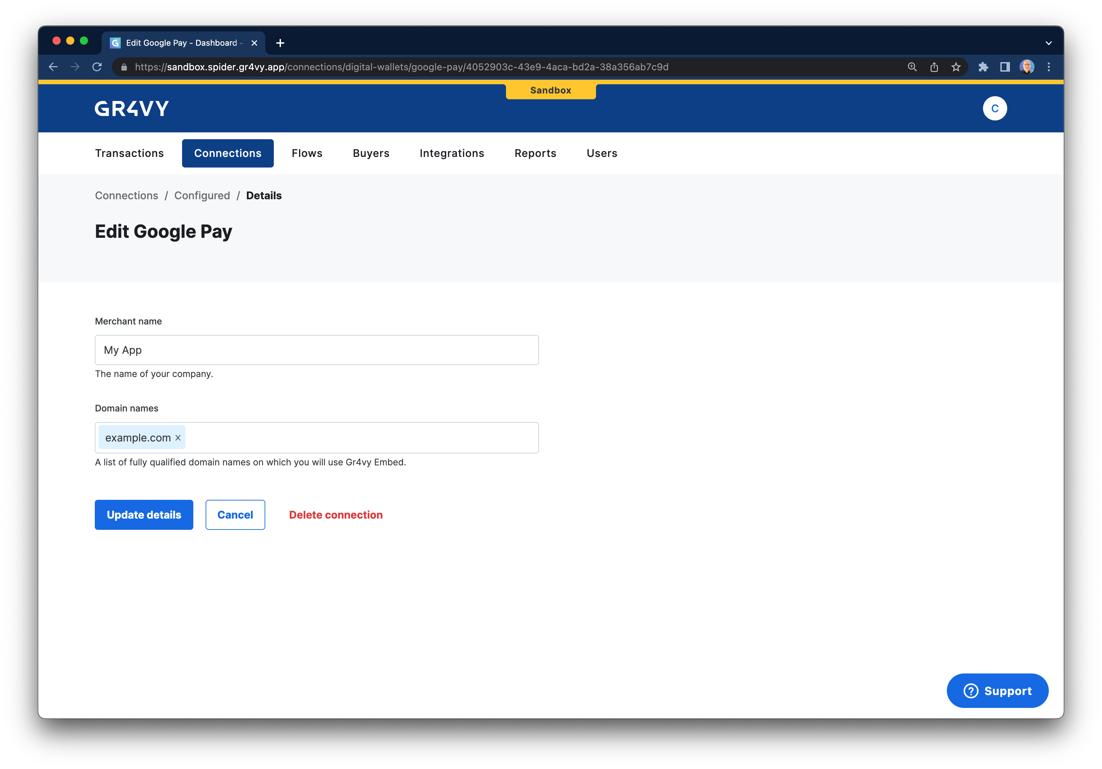Open the browser extensions puzzle icon
The height and width of the screenshot is (769, 1102).
(x=983, y=67)
